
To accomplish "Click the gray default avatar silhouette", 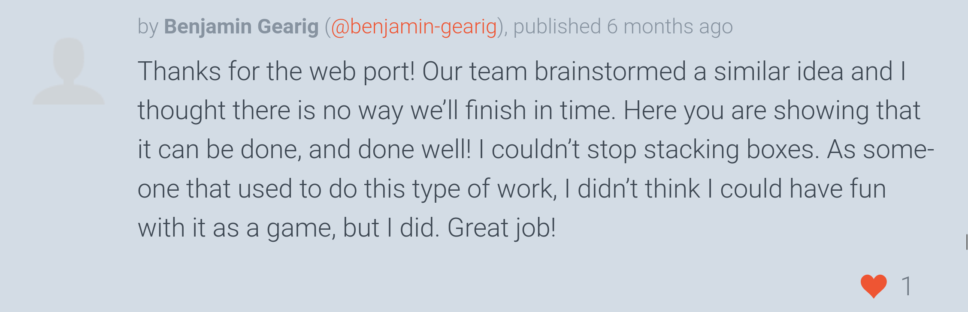I will (x=69, y=71).
